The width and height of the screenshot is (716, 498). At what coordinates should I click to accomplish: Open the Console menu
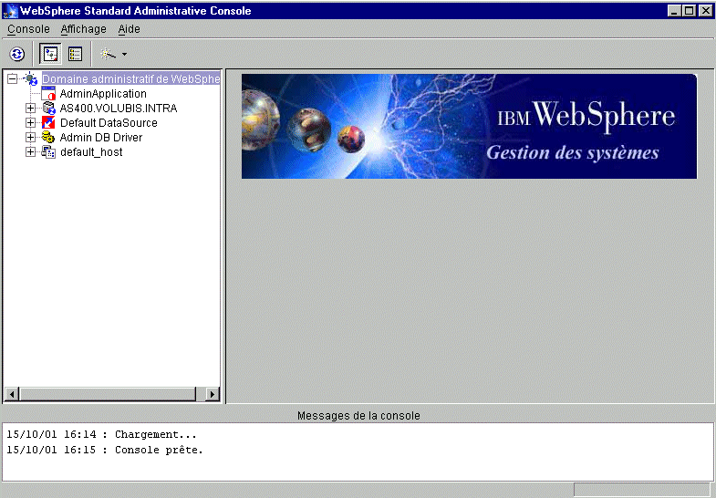[28, 29]
